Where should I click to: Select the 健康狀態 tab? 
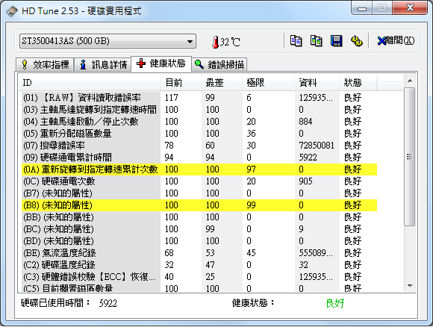point(161,63)
